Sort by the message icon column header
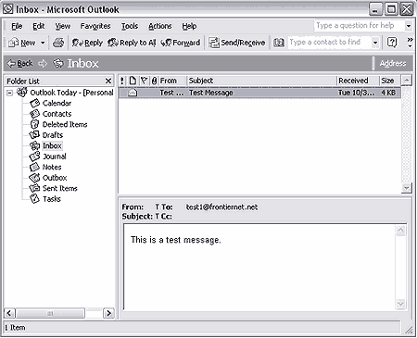This screenshot has width=417, height=338. pyautogui.click(x=133, y=81)
